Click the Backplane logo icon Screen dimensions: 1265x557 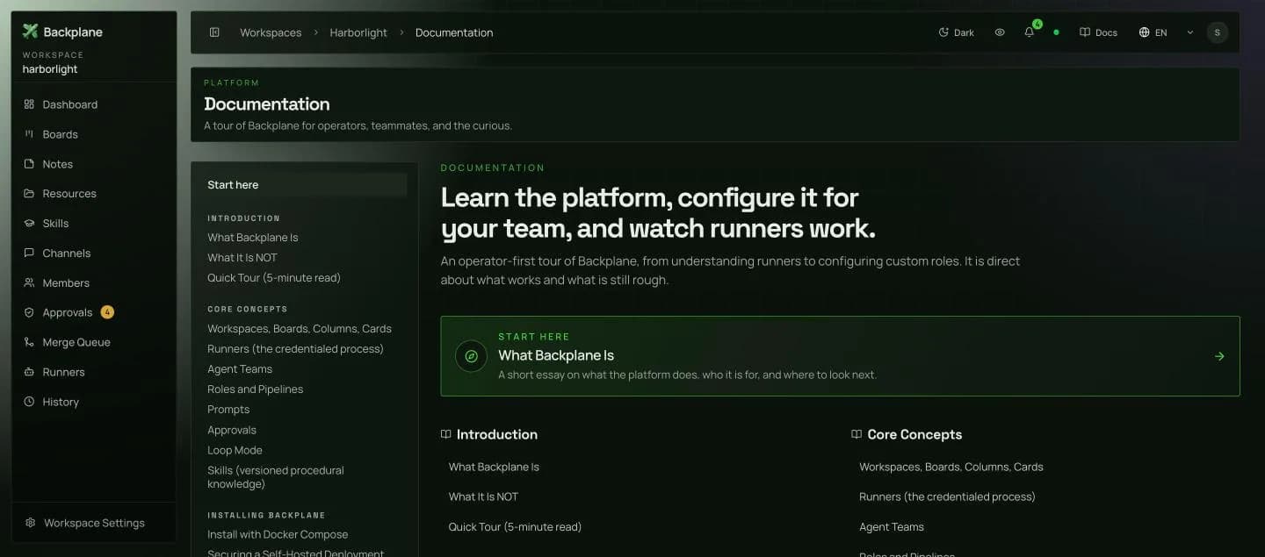(x=30, y=32)
